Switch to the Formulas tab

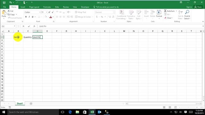[x=47, y=7]
